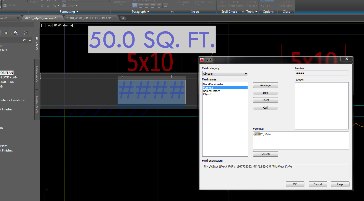
Task: Toggle superscript formatting
Action: pyautogui.click(x=43, y=6)
